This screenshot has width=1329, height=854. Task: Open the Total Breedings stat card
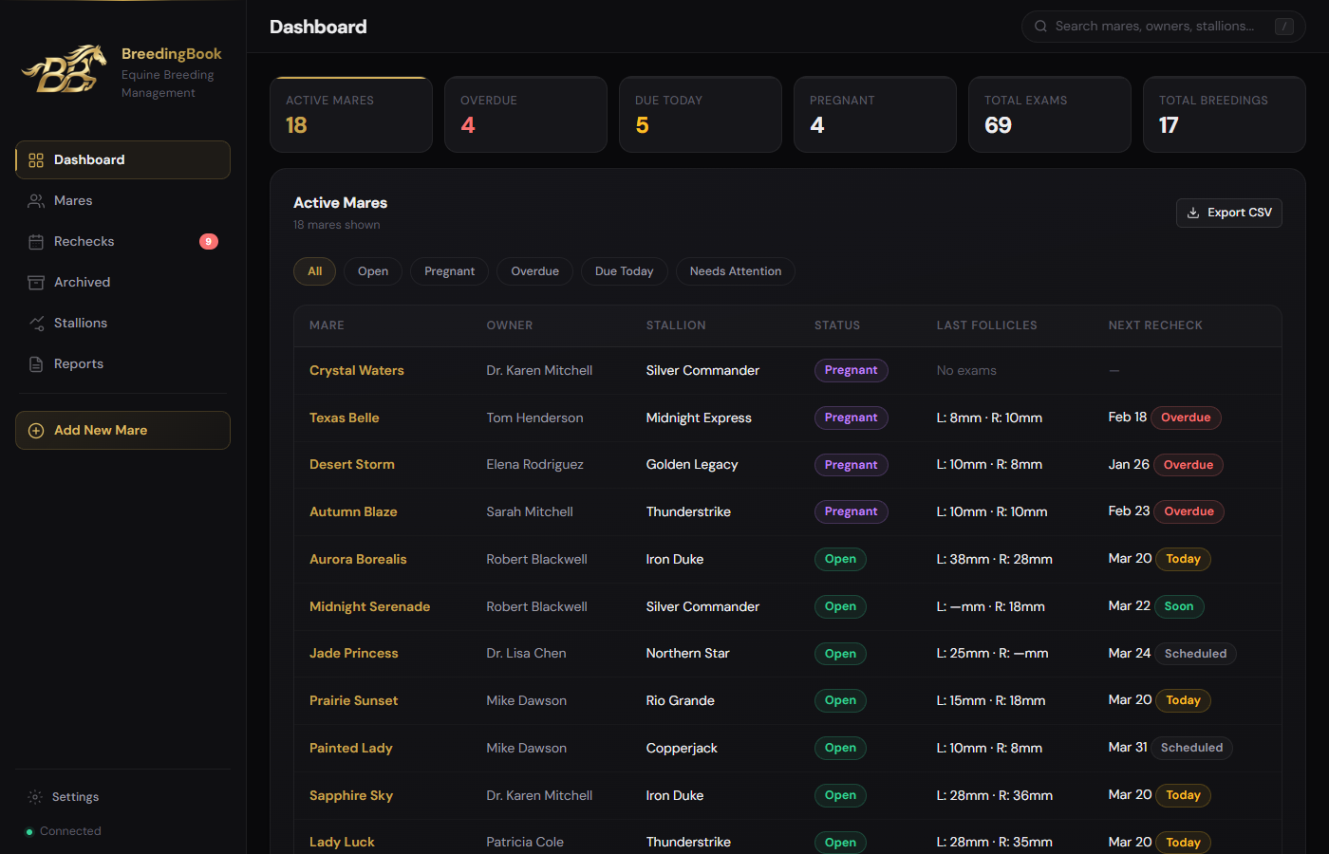point(1225,115)
